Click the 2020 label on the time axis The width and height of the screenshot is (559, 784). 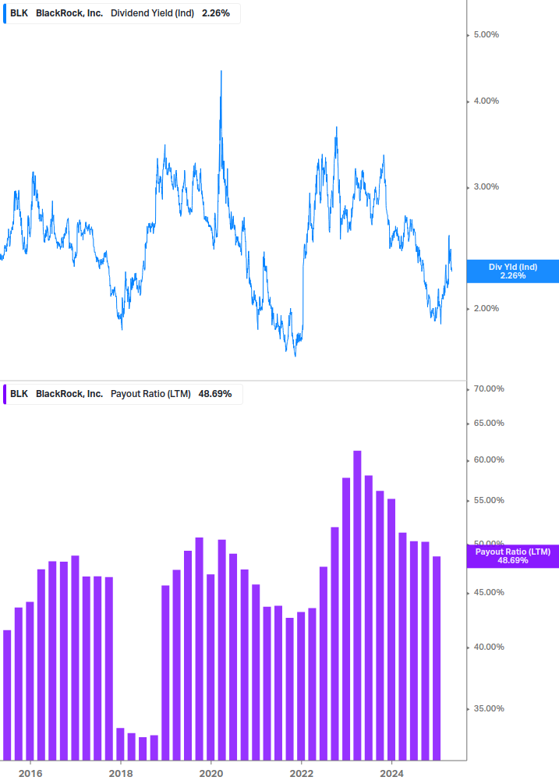(211, 774)
